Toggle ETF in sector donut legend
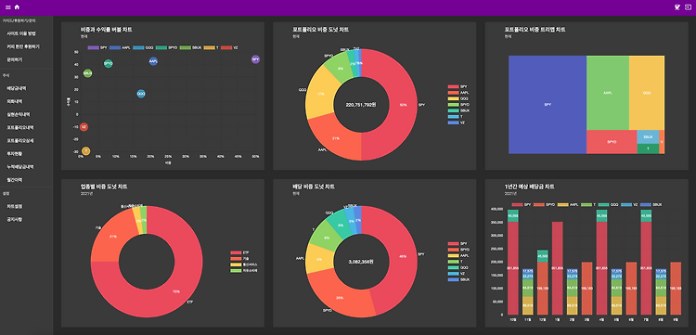The image size is (696, 335). click(x=239, y=252)
